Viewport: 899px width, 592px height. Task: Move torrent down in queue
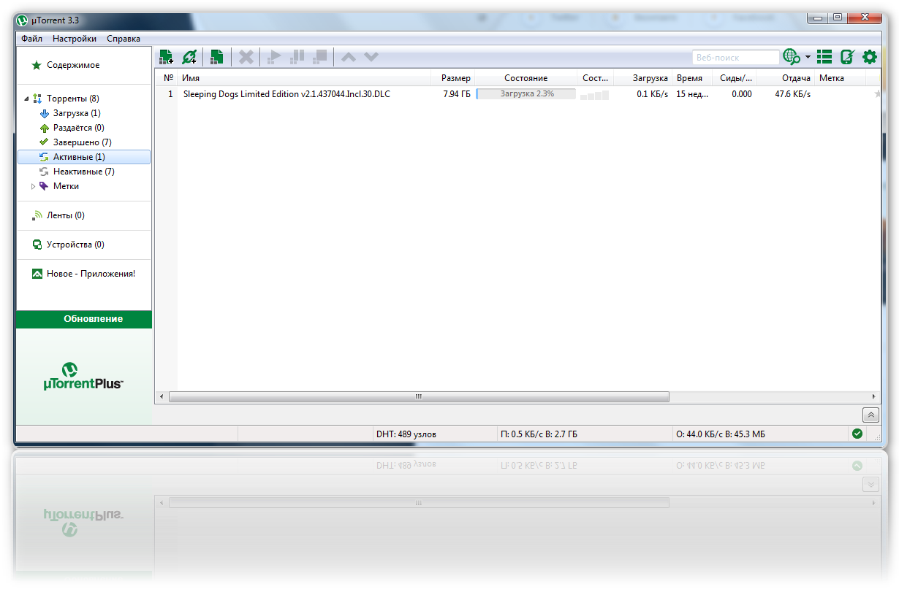(x=371, y=57)
